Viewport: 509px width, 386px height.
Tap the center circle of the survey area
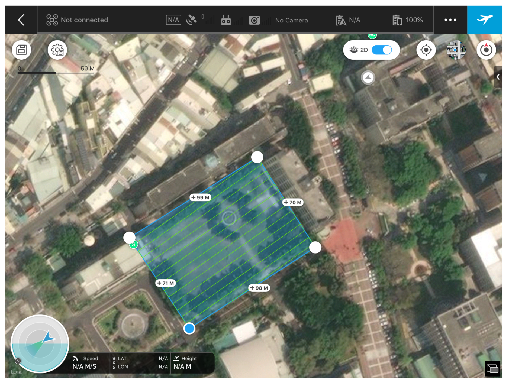pyautogui.click(x=229, y=218)
